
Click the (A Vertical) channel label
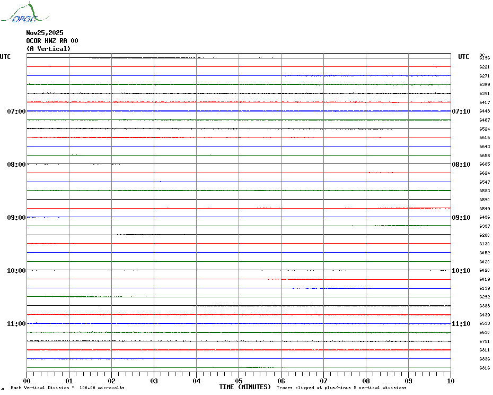48,49
